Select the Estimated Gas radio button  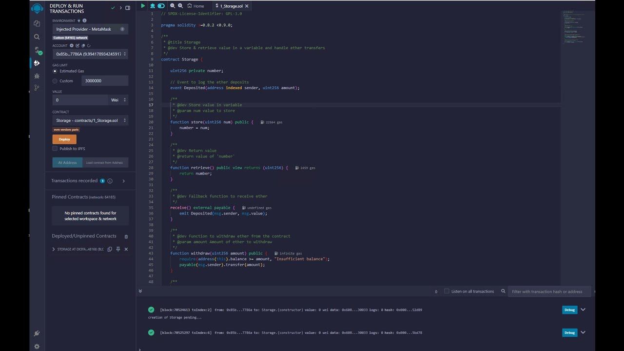(x=55, y=71)
